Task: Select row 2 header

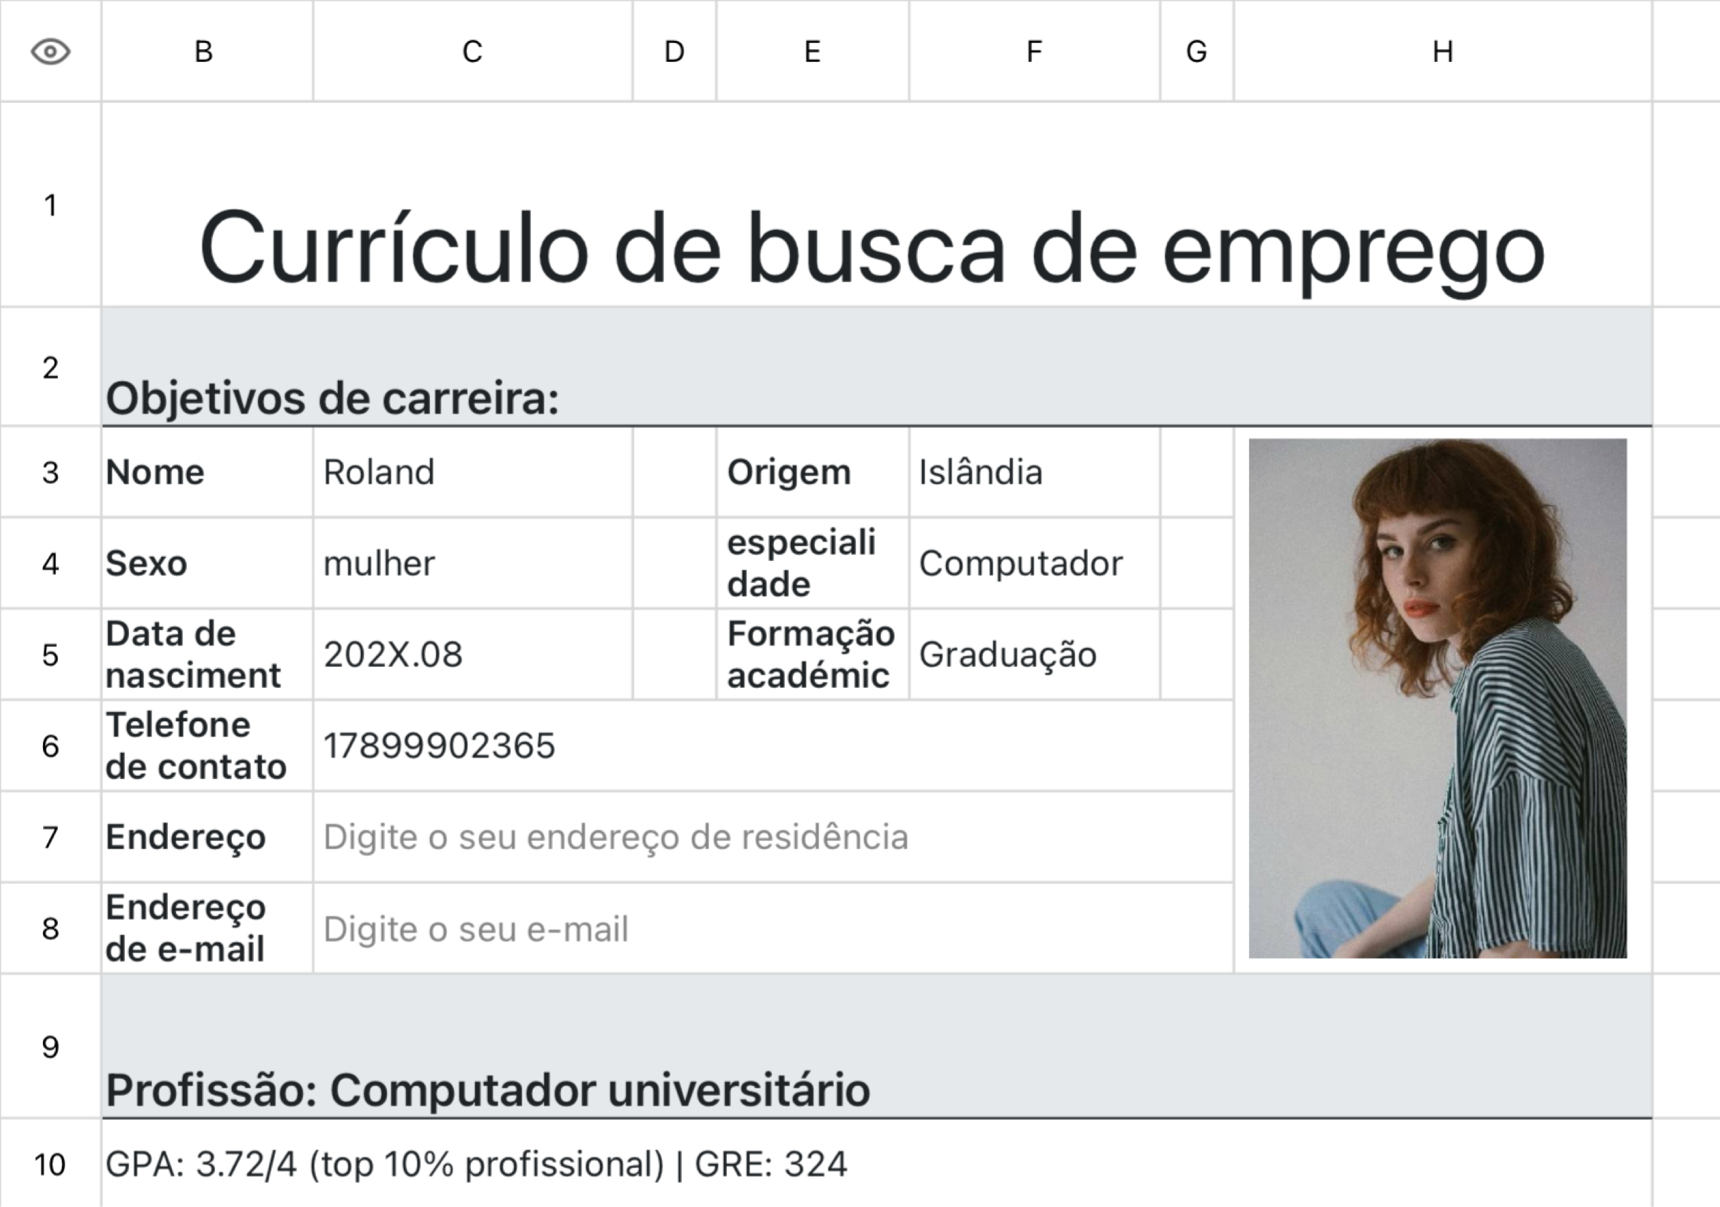Action: pos(50,367)
